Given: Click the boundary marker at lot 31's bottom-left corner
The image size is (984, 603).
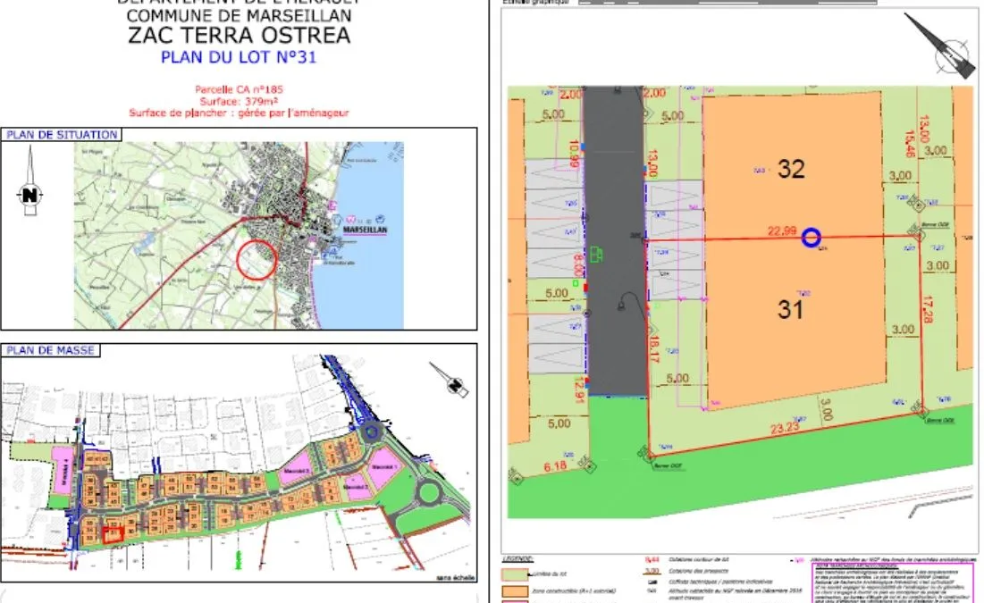Looking at the screenshot, I should pyautogui.click(x=646, y=454).
